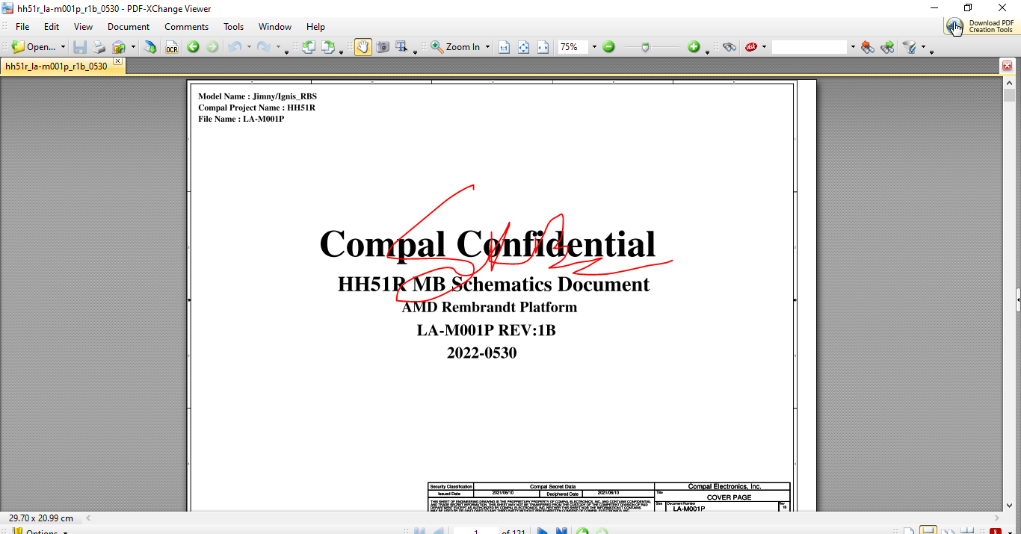The width and height of the screenshot is (1021, 534).
Task: Click the find next binoculars icon
Action: pyautogui.click(x=887, y=47)
